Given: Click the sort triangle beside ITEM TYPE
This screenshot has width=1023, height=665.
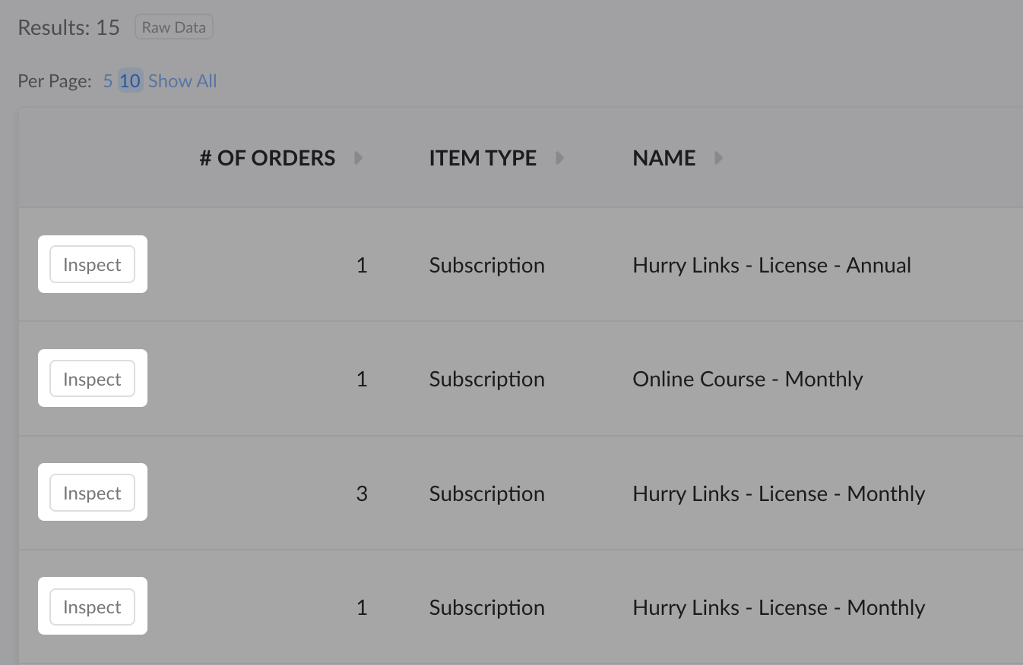Looking at the screenshot, I should point(560,158).
